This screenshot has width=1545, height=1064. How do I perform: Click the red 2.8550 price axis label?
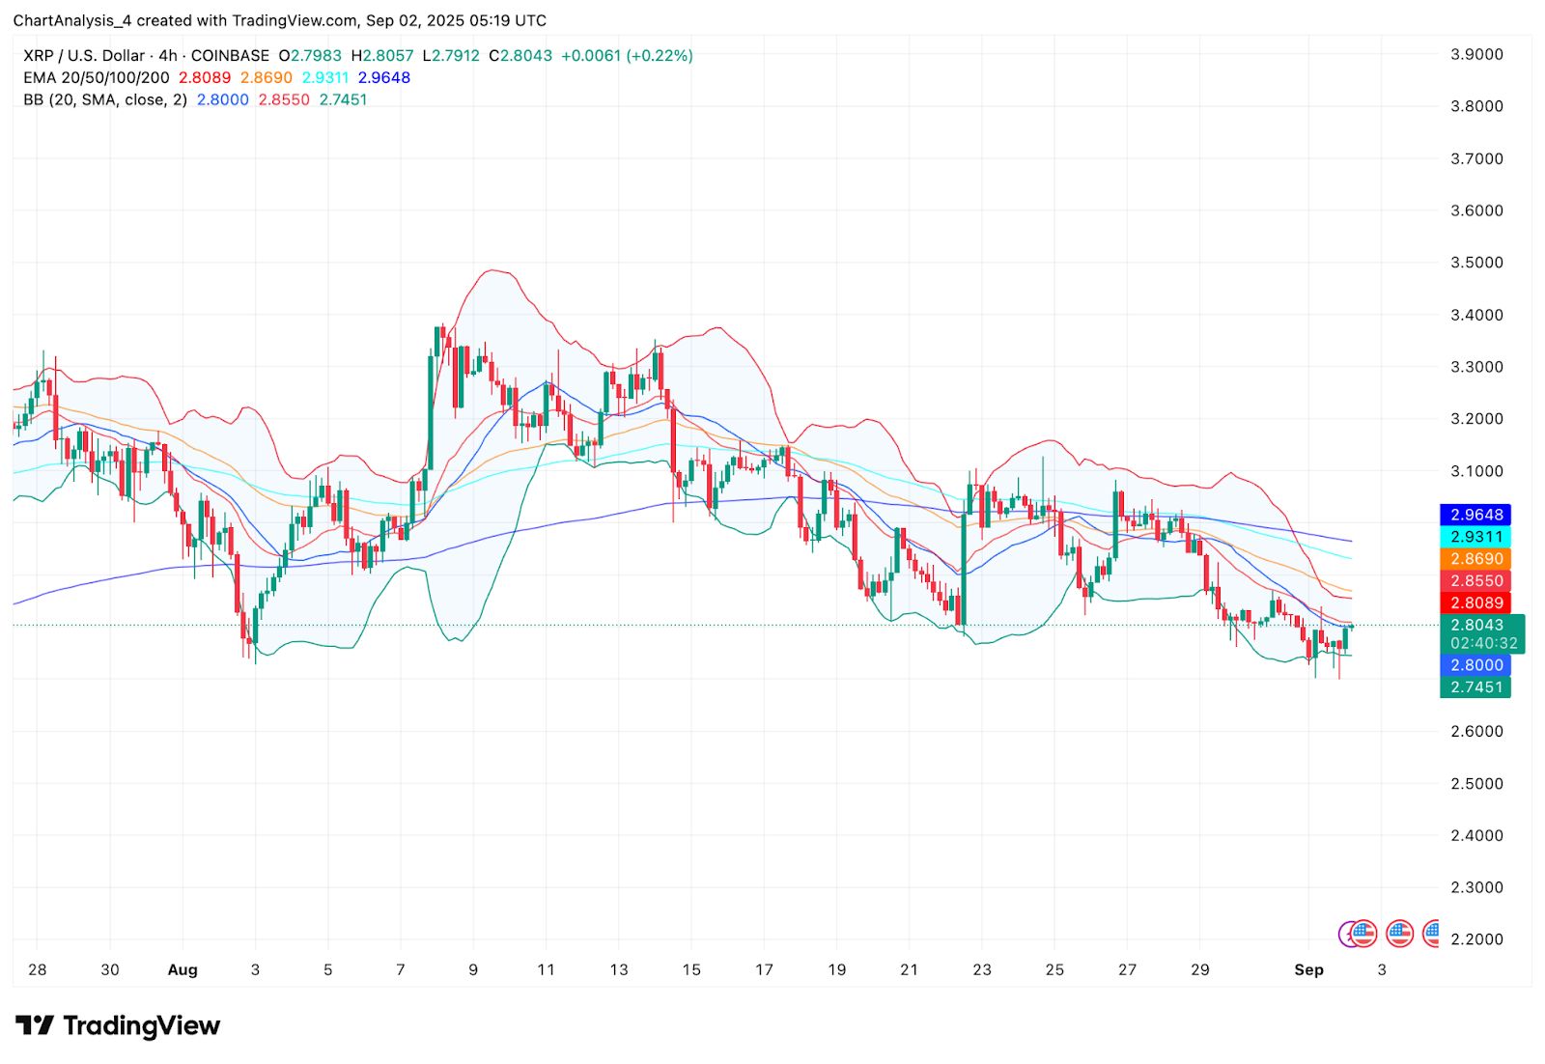click(1475, 581)
